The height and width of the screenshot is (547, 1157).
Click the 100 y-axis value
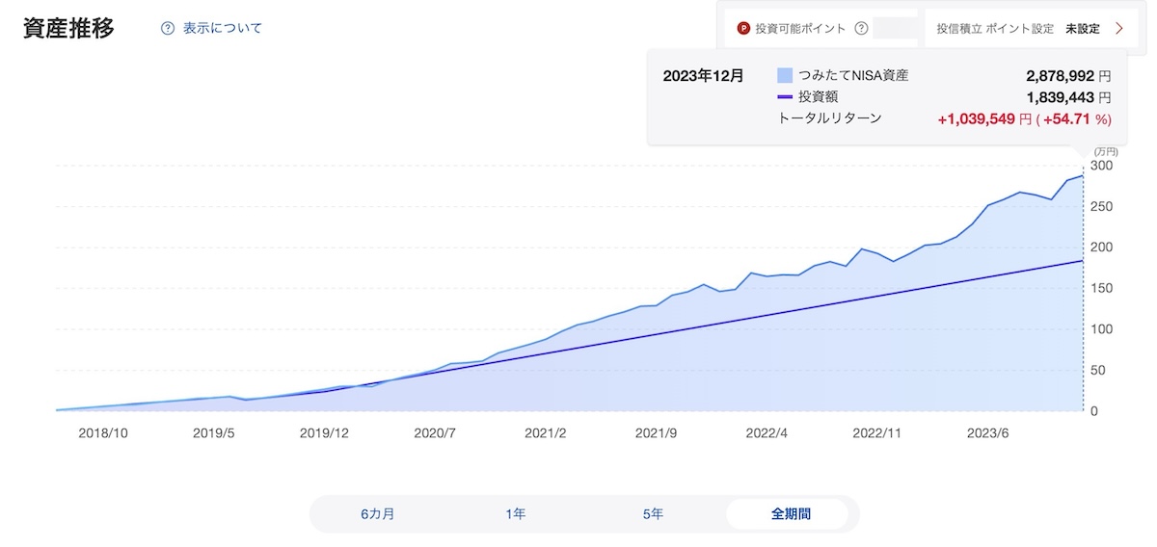pyautogui.click(x=1103, y=329)
